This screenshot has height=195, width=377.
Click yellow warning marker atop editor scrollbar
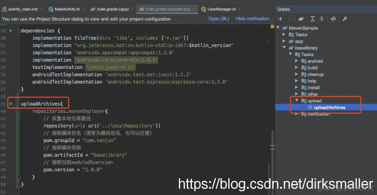pos(272,26)
